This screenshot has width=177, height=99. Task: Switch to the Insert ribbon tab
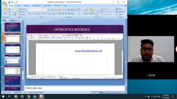coord(19,5)
